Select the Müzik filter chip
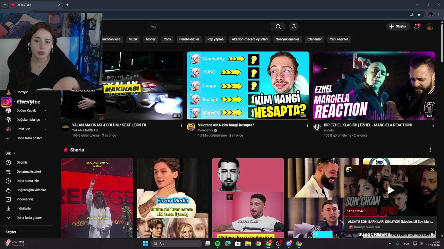Image resolution: width=444 pixels, height=249 pixels. click(x=133, y=39)
